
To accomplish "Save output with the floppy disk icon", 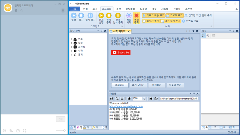I will pos(151,99).
